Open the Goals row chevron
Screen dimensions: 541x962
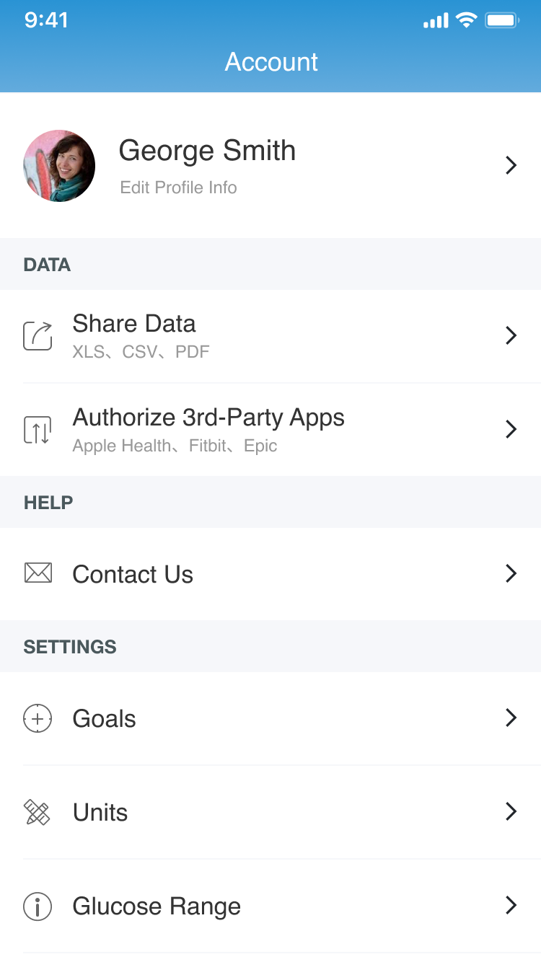click(x=511, y=718)
